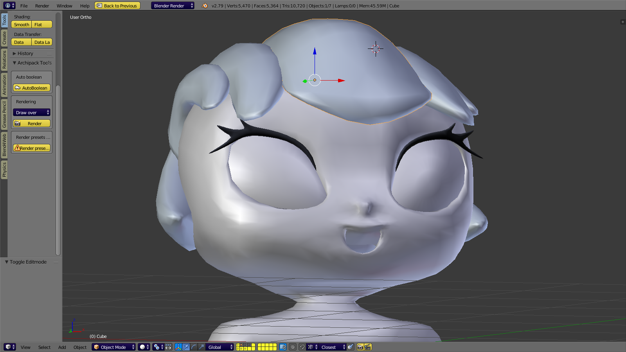This screenshot has height=352, width=626.
Task: Toggle the snap magnet icon
Action: point(302,347)
